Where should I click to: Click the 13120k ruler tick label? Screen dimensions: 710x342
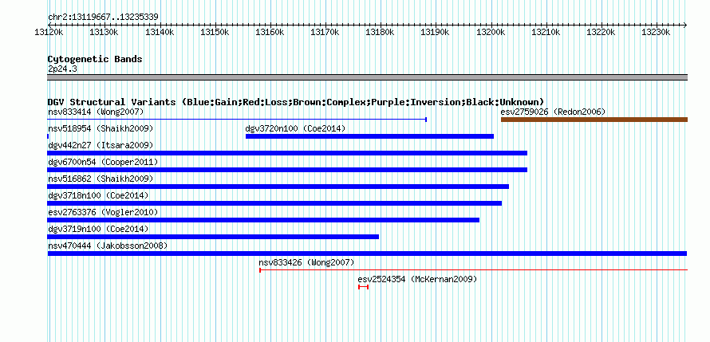coord(49,32)
